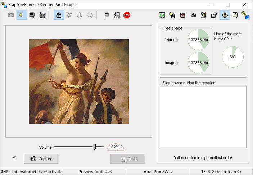Click the Capture button
Screen dimensions: 253x175
click(x=41, y=159)
